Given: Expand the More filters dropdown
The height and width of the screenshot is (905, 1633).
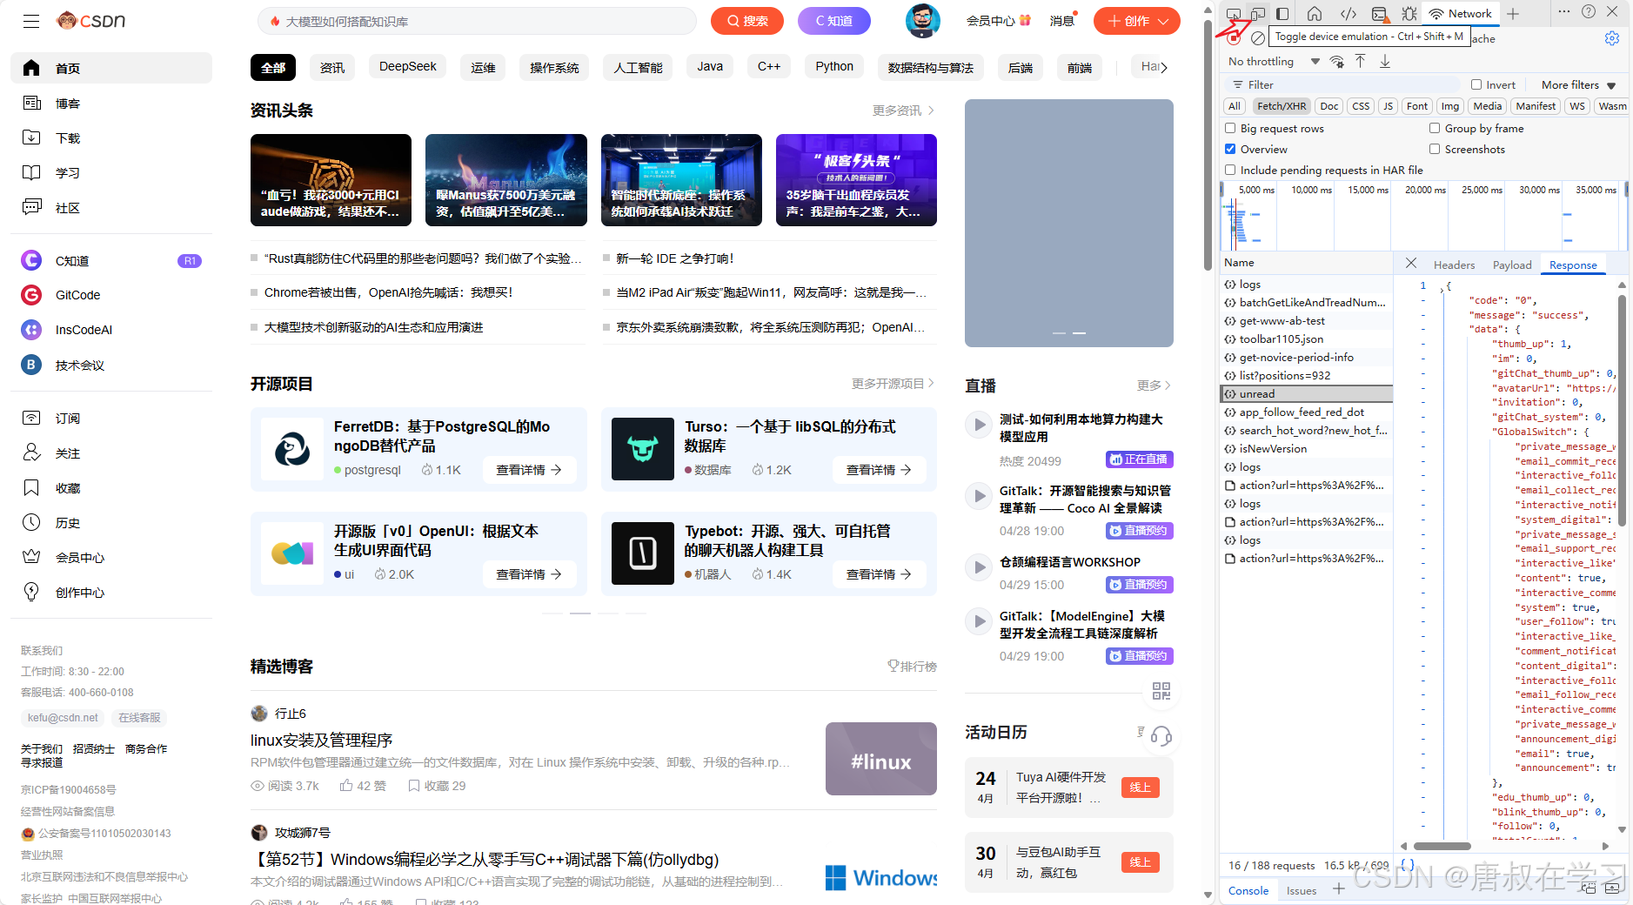Looking at the screenshot, I should click(1578, 84).
